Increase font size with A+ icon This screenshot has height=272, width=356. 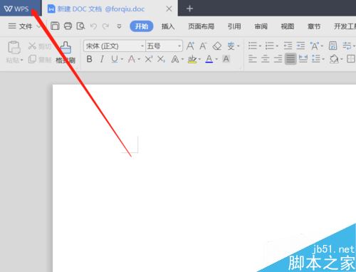(190, 46)
